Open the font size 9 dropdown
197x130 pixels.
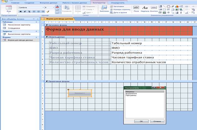click(x=54, y=7)
